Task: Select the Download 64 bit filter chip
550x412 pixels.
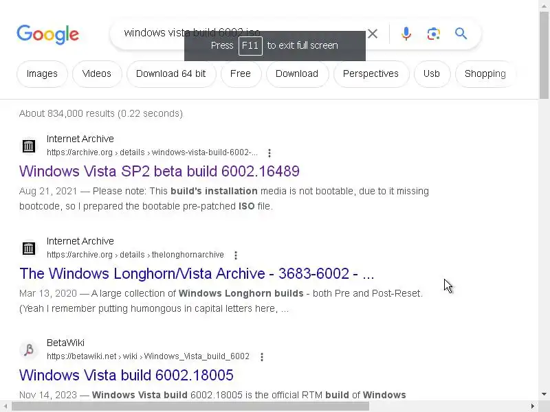Action: click(171, 74)
